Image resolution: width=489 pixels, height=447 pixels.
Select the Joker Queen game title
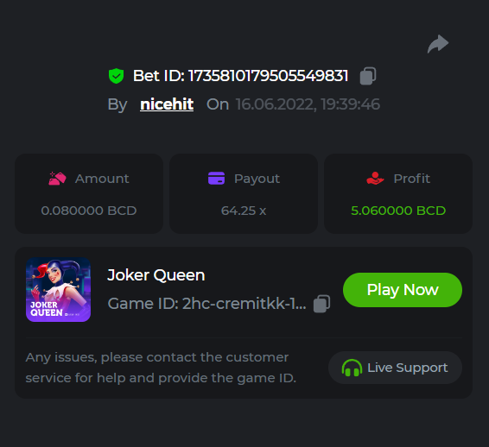156,275
